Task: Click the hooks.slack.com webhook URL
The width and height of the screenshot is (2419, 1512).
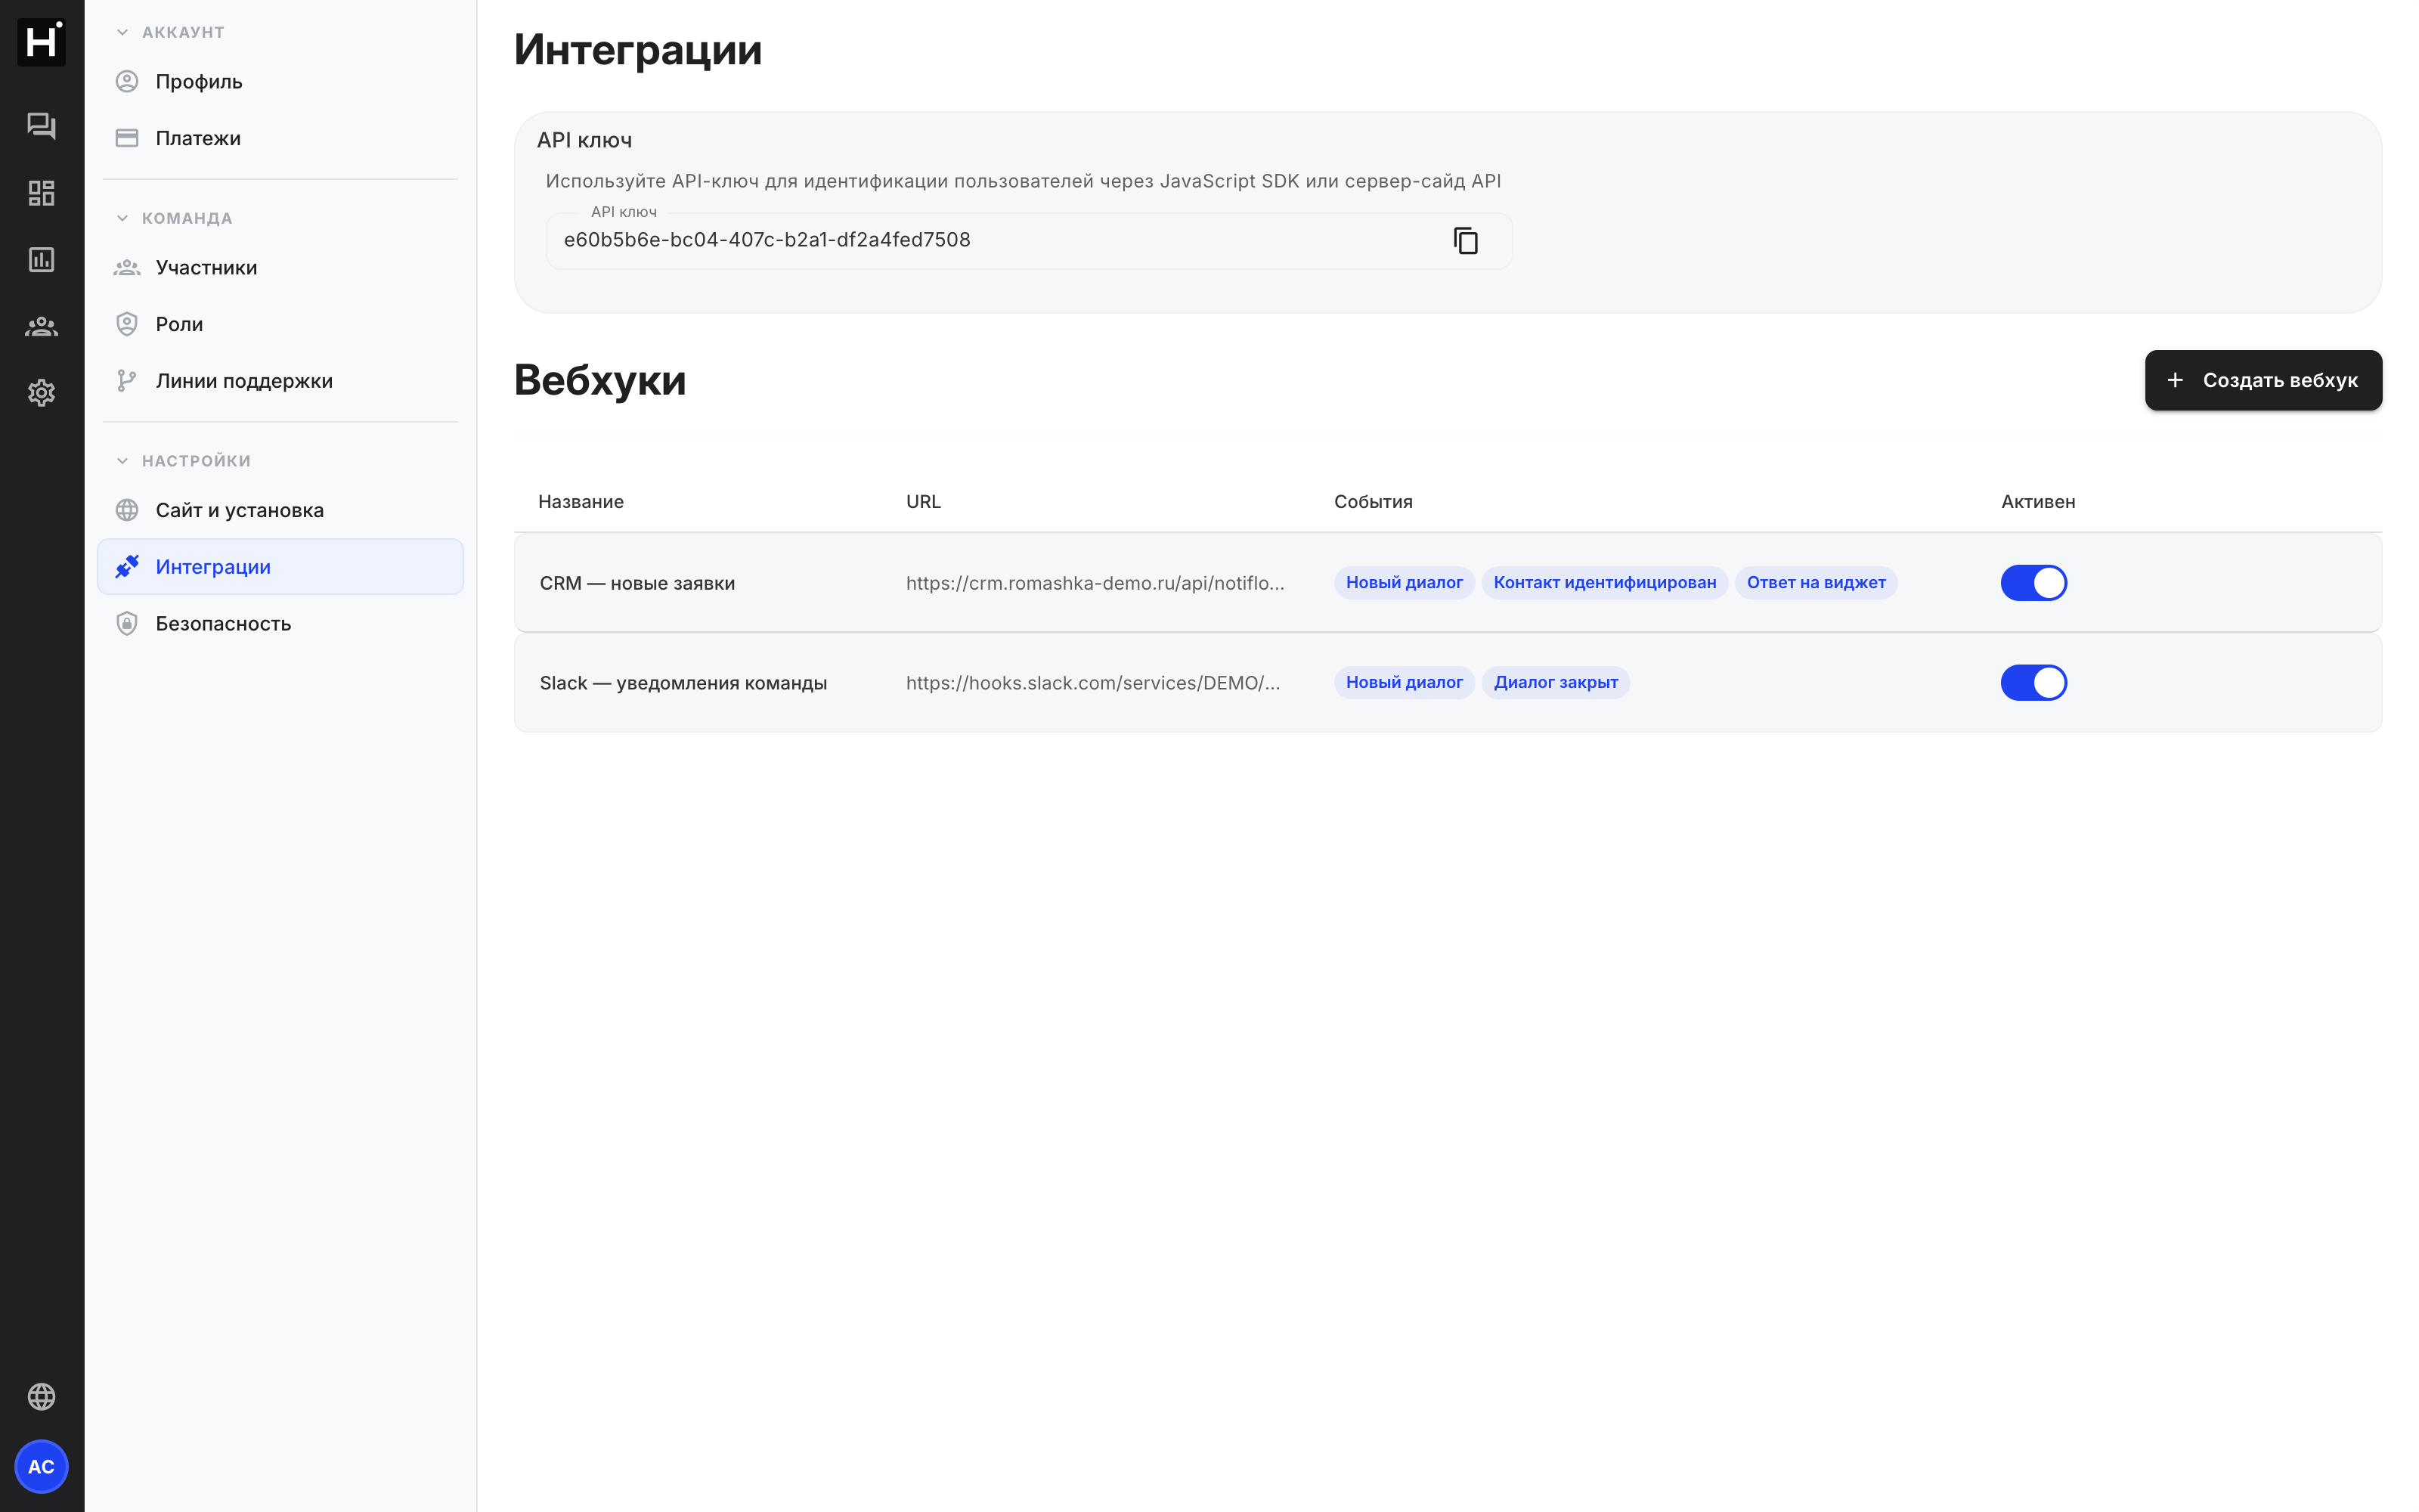Action: tap(1092, 683)
